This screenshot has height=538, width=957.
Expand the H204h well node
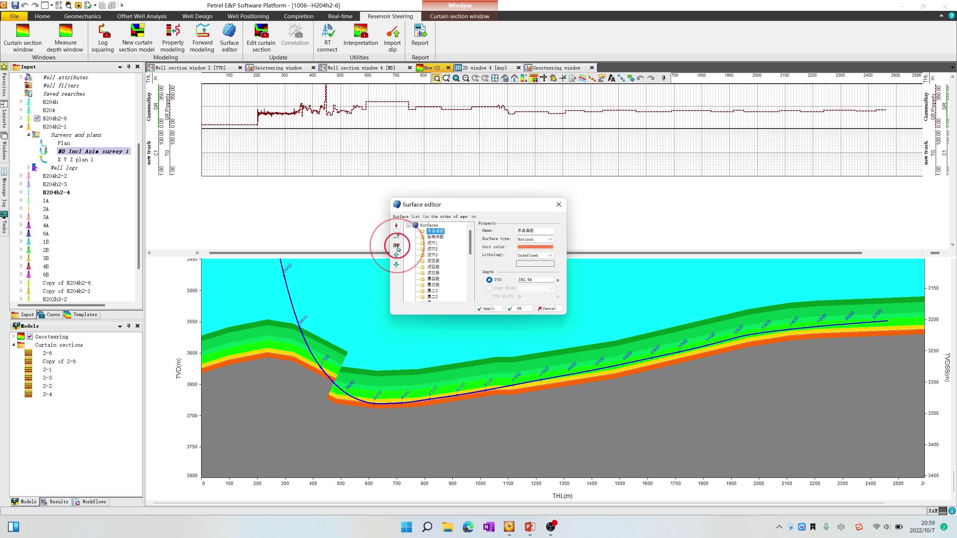[21, 102]
